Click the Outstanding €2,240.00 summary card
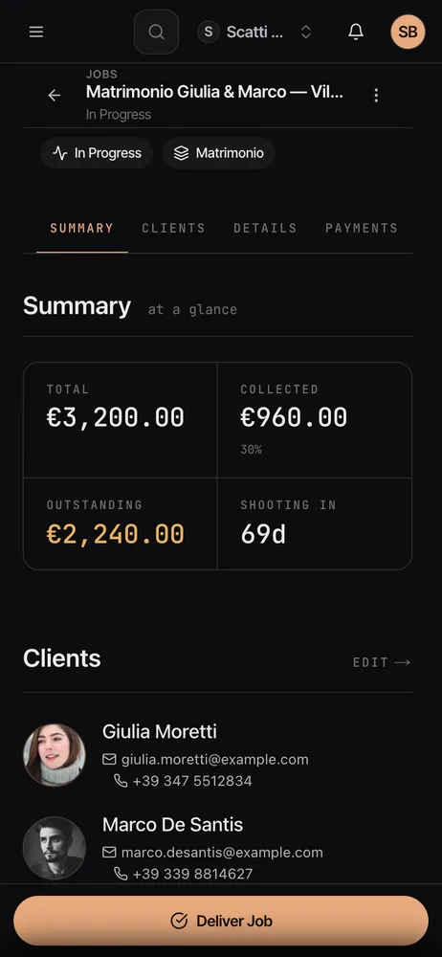Screen dimensions: 442x957 point(121,523)
